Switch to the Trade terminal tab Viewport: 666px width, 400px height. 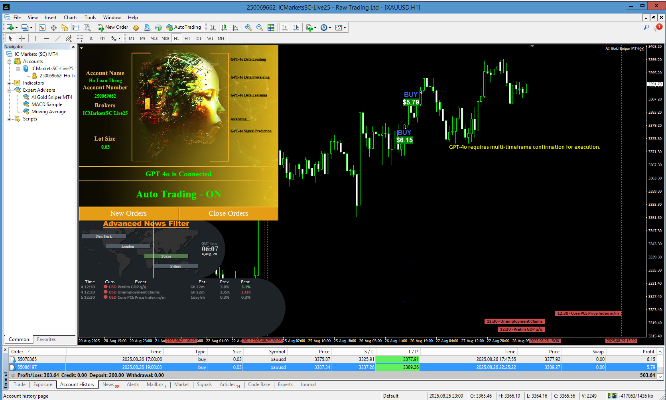[x=20, y=384]
